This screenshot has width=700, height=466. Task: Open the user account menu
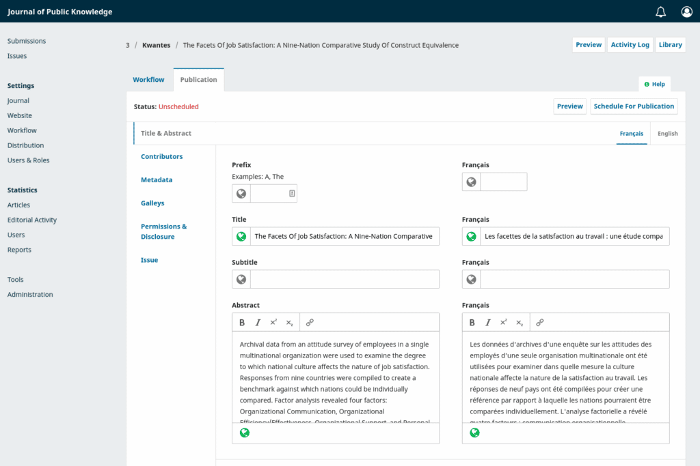pos(686,12)
